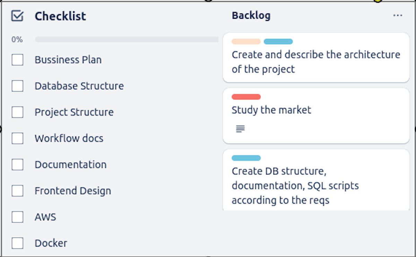Open the Study the market card
Image resolution: width=416 pixels, height=257 pixels.
[x=315, y=111]
